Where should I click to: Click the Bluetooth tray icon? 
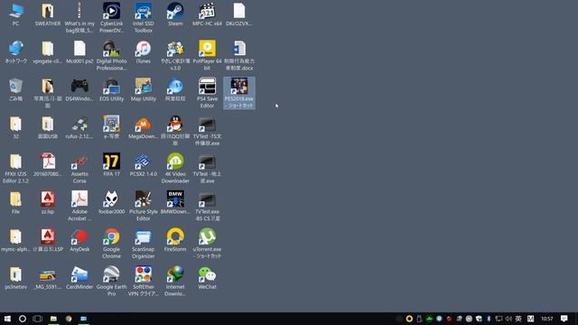coord(489,319)
